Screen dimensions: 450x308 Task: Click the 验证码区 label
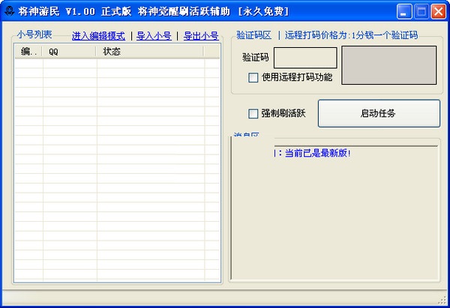253,35
